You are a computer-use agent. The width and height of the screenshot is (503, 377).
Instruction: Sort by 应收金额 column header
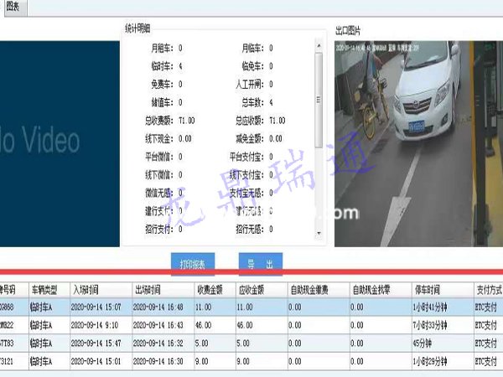[x=251, y=290]
